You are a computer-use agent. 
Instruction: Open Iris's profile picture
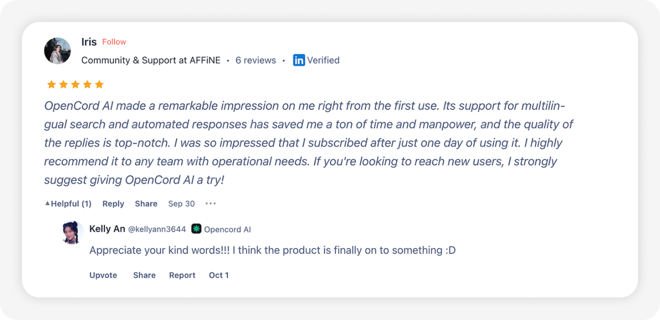coord(58,51)
